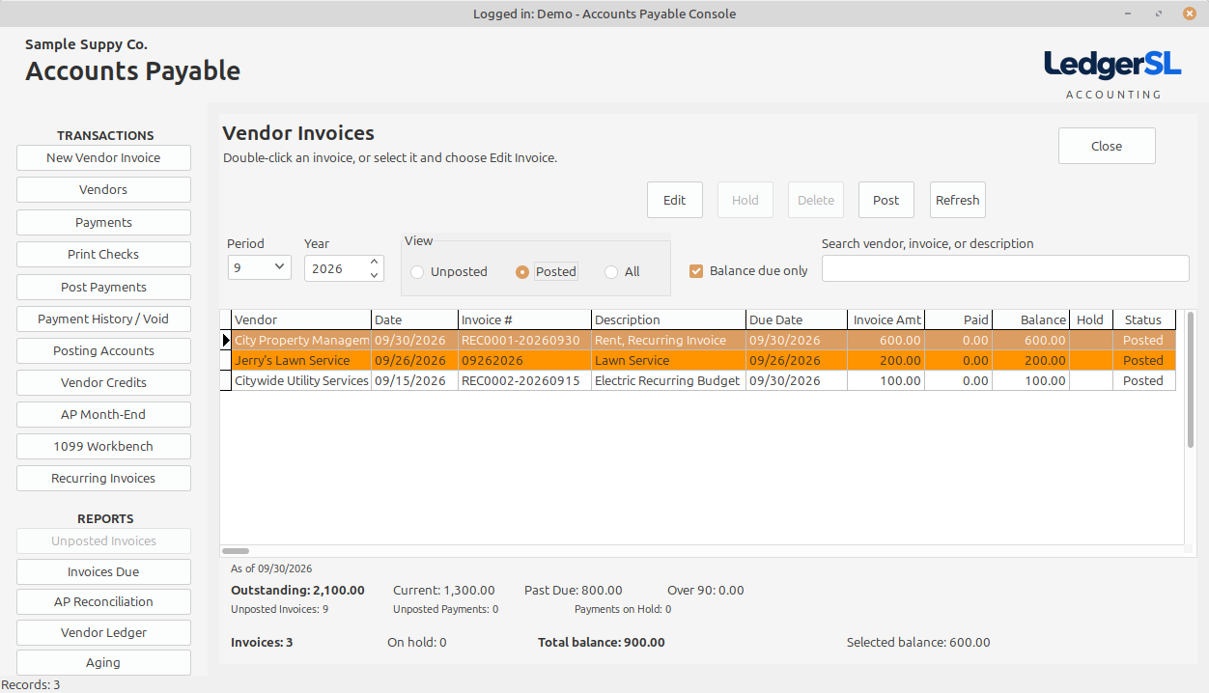Image resolution: width=1209 pixels, height=693 pixels.
Task: Click the search vendor, invoice, or description box
Action: pyautogui.click(x=1005, y=268)
